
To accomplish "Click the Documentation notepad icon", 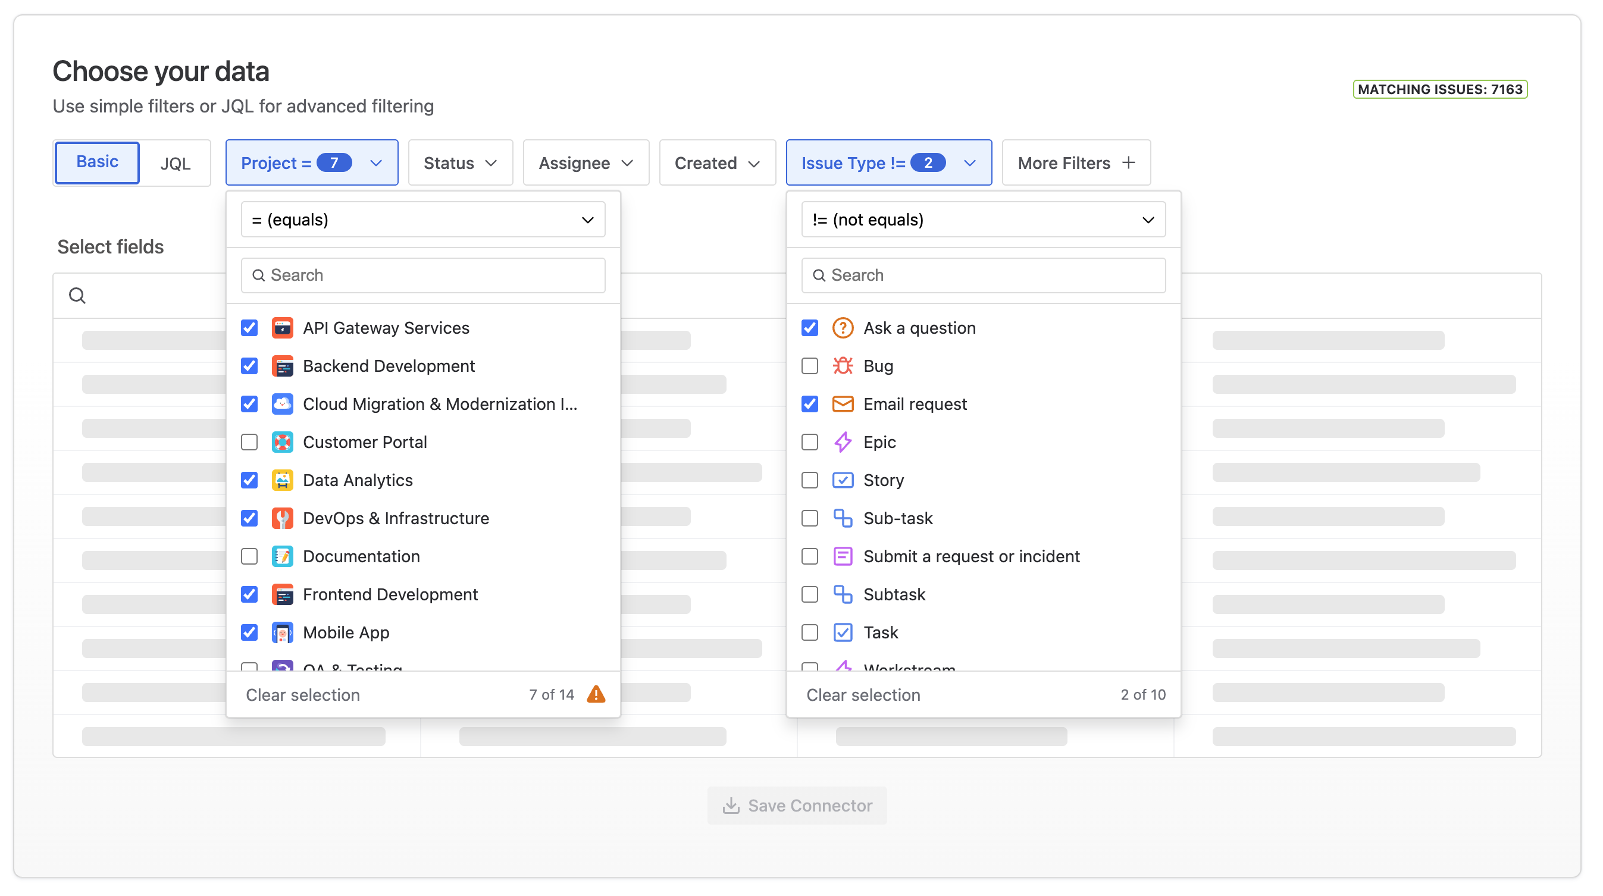I will (x=283, y=556).
